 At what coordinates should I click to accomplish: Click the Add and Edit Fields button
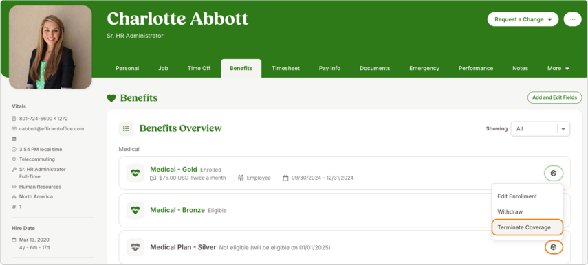click(554, 97)
